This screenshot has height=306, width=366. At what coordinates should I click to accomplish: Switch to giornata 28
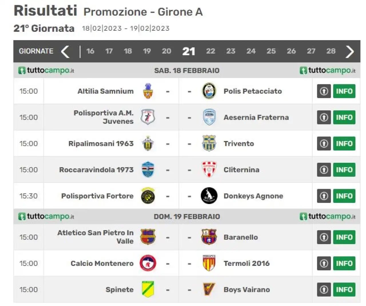pyautogui.click(x=331, y=51)
